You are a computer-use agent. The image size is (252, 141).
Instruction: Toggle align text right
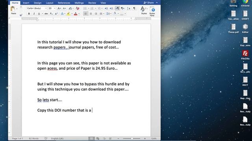[x=96, y=14]
